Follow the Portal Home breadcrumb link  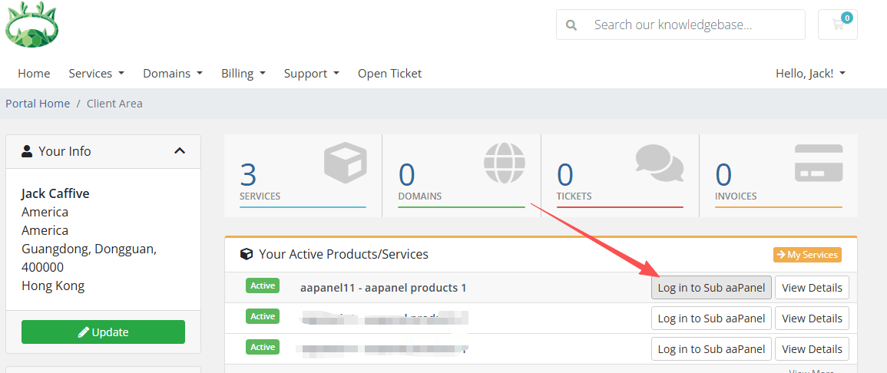[38, 104]
